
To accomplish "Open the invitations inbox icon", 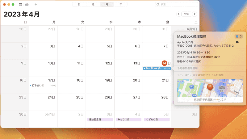I will point(27,4).
